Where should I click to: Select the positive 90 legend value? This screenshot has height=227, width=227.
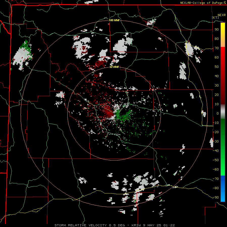pyautogui.click(x=217, y=30)
